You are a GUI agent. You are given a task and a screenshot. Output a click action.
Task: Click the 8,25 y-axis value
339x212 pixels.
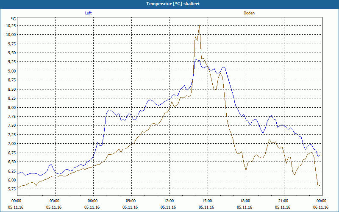(12, 98)
